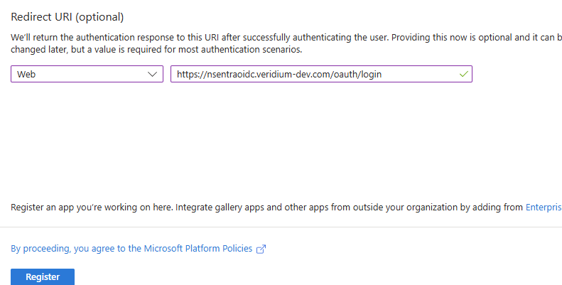Click the green validation checkmark icon
The width and height of the screenshot is (562, 285).
pos(464,74)
